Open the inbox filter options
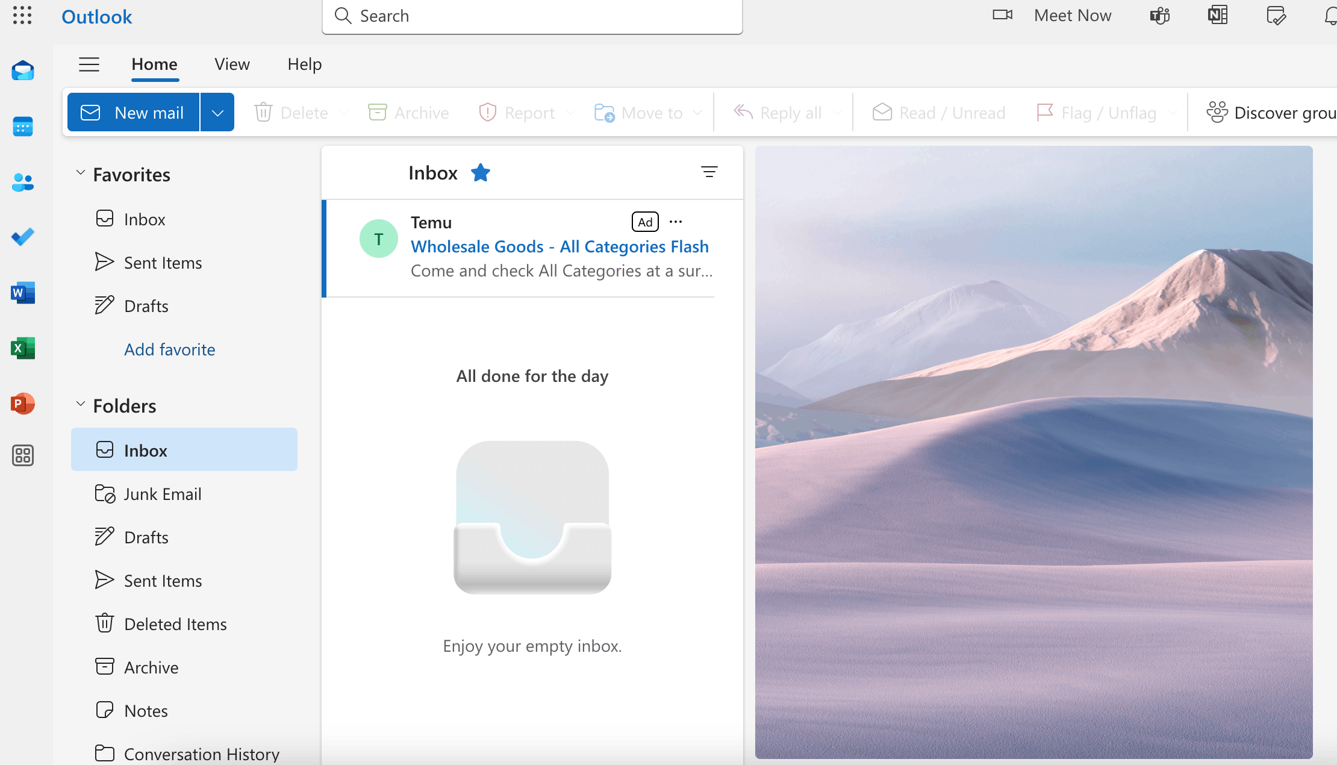 click(709, 172)
